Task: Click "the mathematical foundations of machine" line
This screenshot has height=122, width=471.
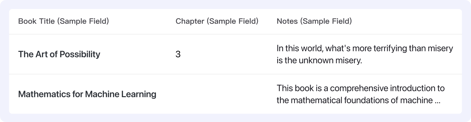Action: point(354,100)
